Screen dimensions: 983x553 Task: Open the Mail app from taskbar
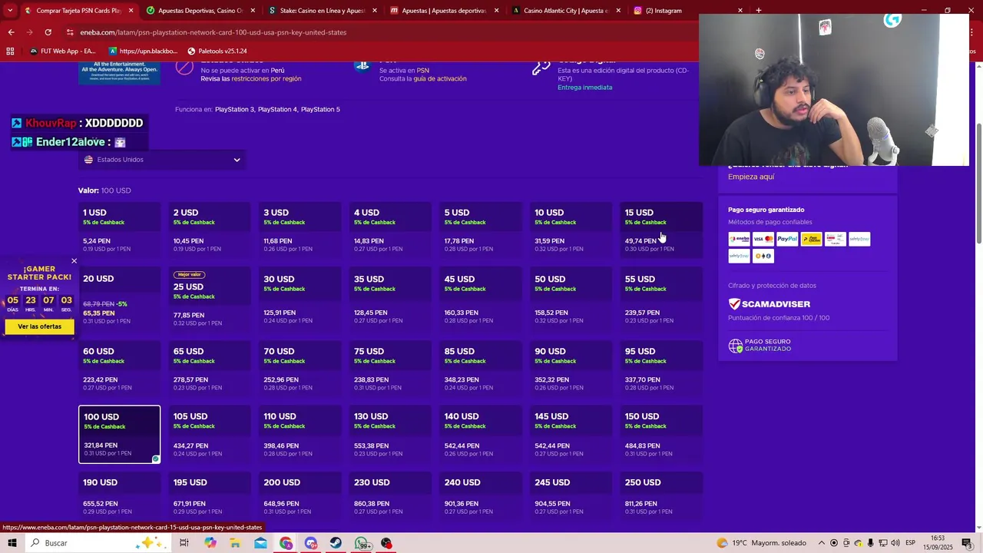(260, 543)
